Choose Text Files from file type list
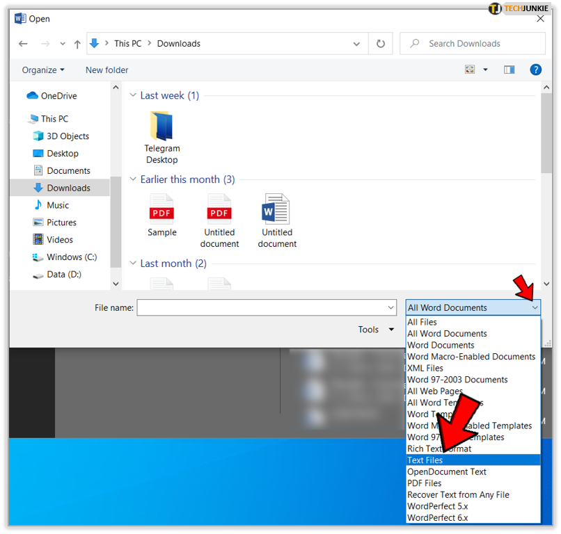Viewport: 561px width, 534px height. pyautogui.click(x=425, y=460)
